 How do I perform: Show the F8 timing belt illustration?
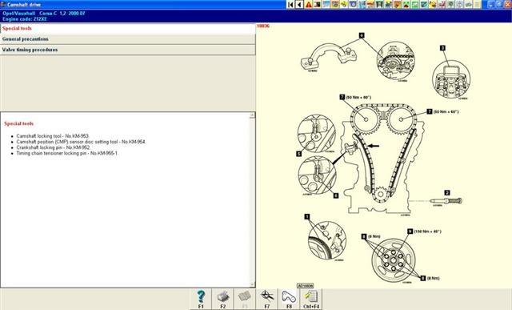289,300
